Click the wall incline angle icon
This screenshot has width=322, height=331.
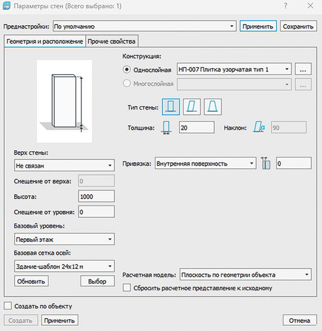260,128
